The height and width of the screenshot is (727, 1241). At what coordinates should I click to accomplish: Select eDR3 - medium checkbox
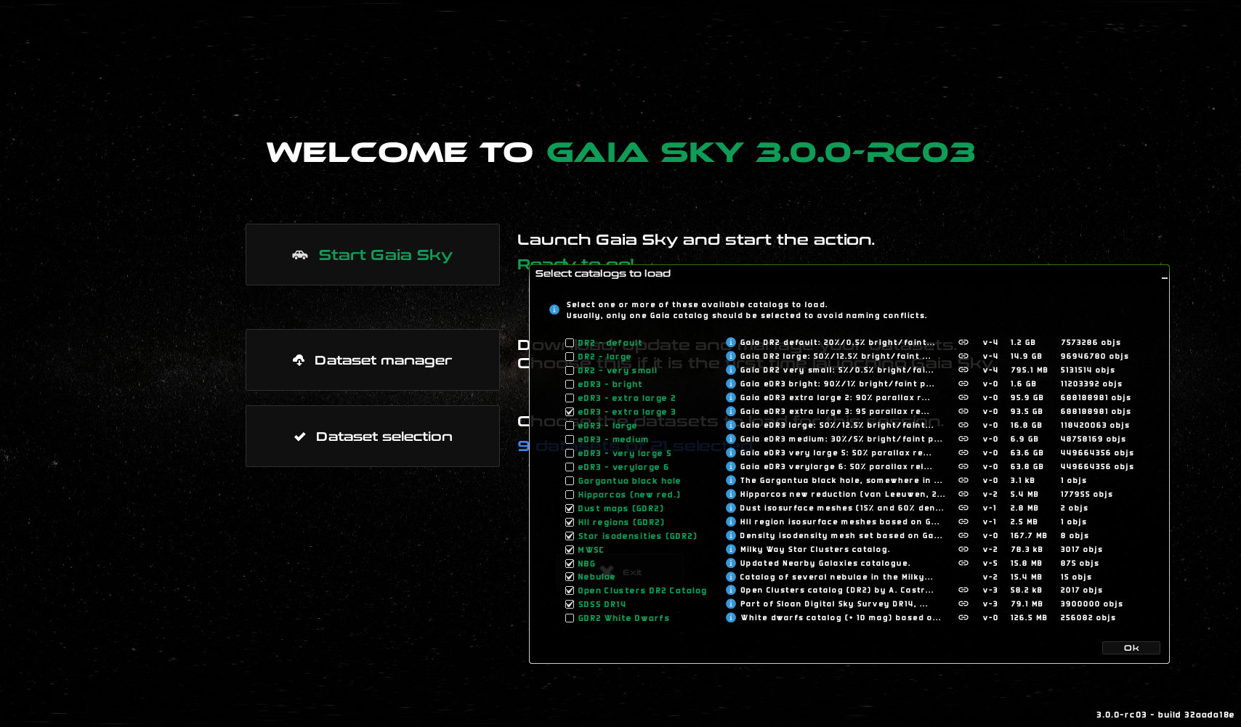[570, 439]
